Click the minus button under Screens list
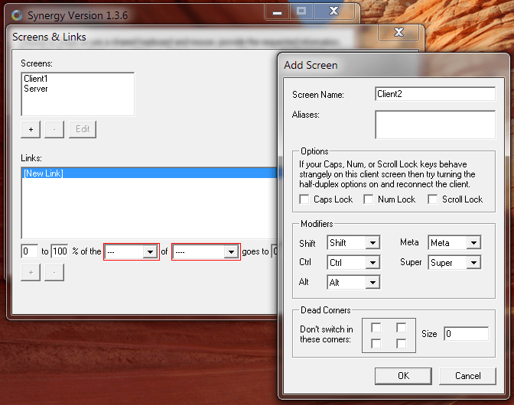The width and height of the screenshot is (514, 405). tap(54, 129)
